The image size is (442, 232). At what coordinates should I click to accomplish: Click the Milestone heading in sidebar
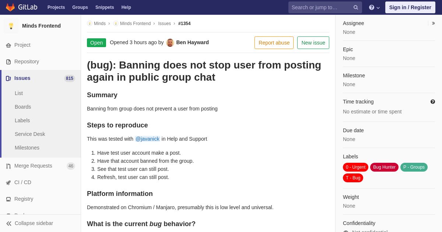(354, 75)
